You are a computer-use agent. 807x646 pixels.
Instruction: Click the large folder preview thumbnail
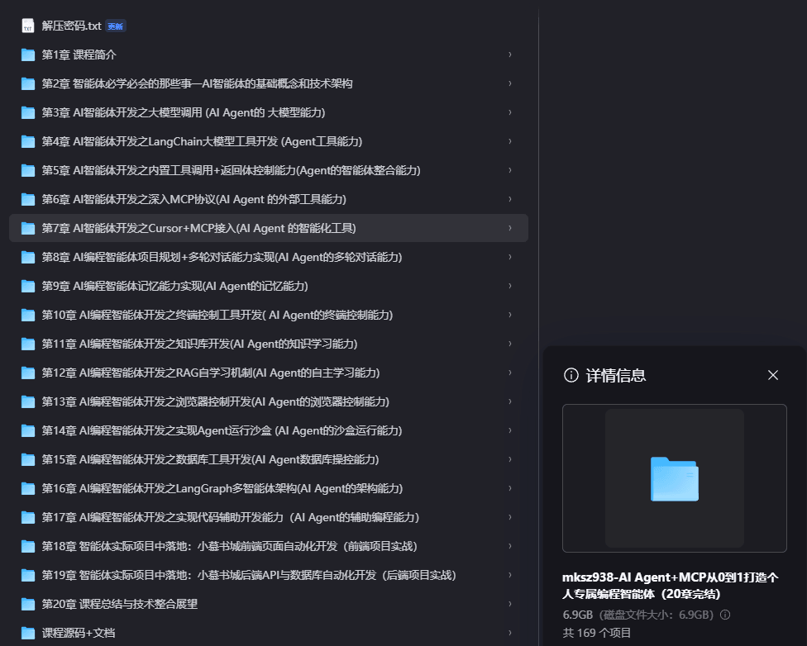(674, 478)
